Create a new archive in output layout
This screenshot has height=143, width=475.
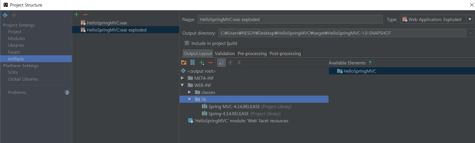(193, 62)
